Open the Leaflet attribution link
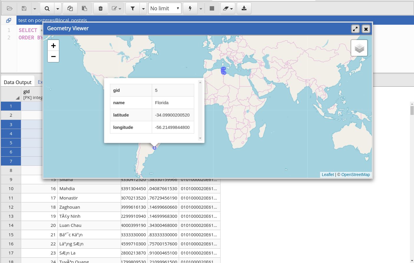414x263 pixels. (x=328, y=175)
